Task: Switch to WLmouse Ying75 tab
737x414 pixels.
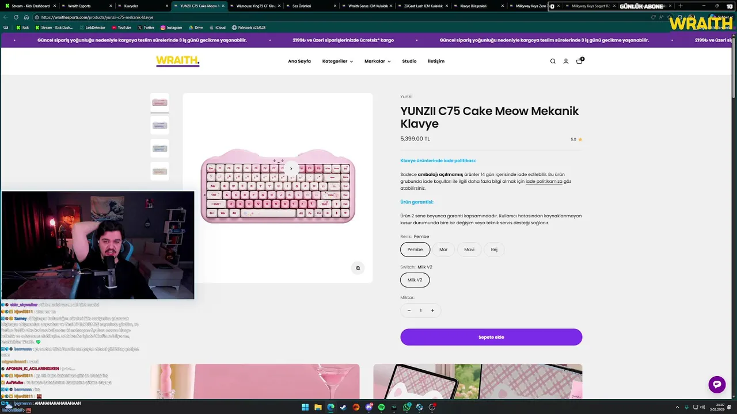Action: 254,6
